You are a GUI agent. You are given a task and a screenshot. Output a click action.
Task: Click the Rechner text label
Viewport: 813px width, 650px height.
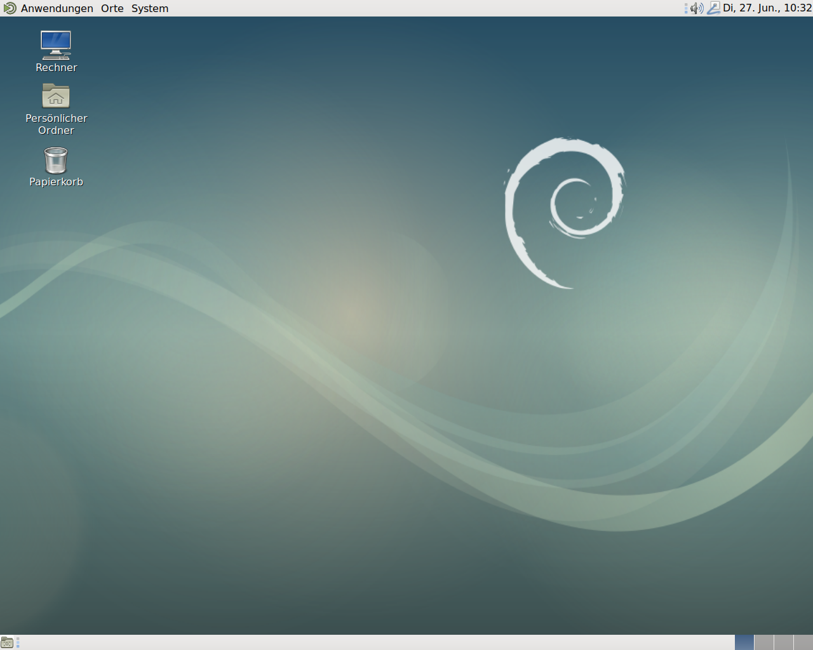(x=56, y=67)
